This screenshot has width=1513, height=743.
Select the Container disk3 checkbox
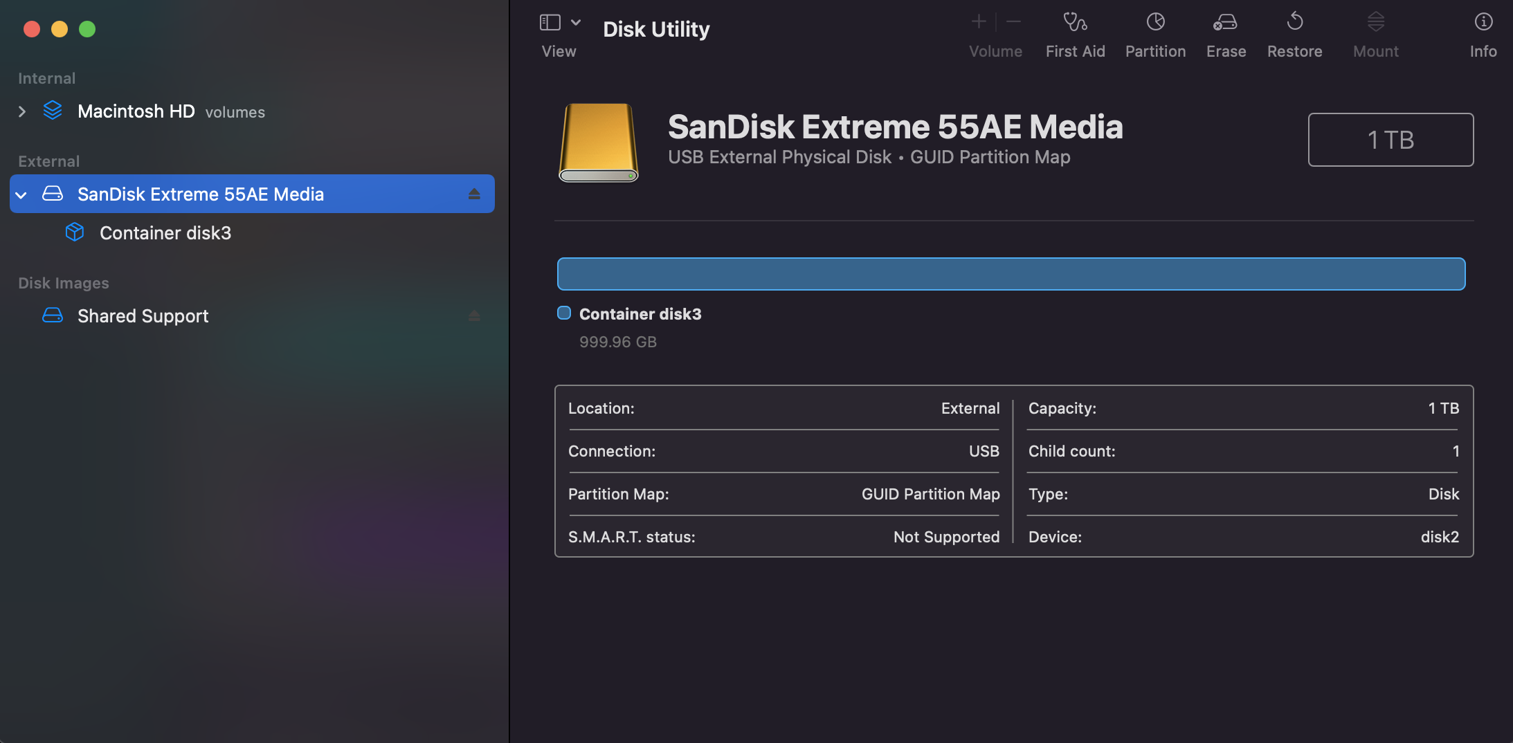563,313
